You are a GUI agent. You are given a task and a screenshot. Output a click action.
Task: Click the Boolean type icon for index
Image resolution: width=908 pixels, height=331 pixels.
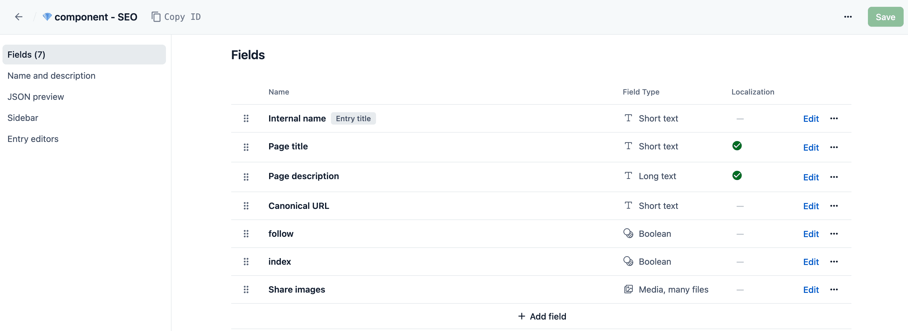[x=628, y=262]
